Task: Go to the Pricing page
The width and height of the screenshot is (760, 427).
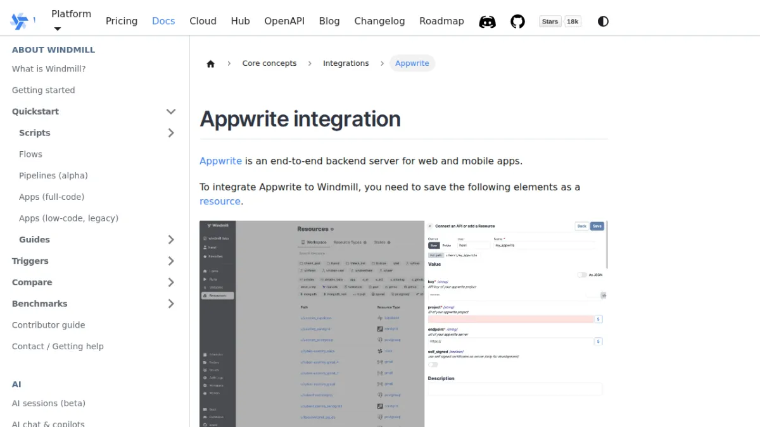Action: point(122,21)
